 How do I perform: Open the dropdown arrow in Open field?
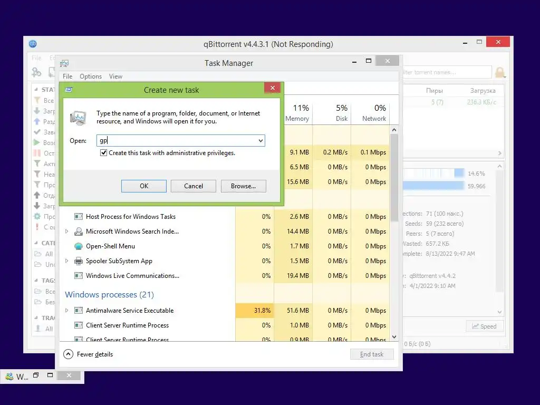point(261,140)
